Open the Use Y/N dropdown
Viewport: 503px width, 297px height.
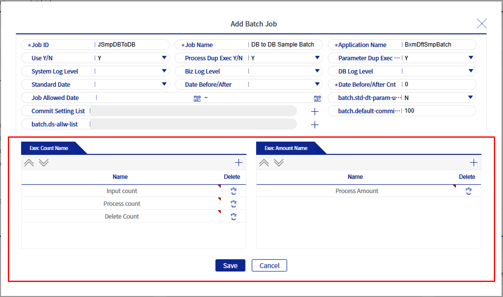[x=164, y=58]
